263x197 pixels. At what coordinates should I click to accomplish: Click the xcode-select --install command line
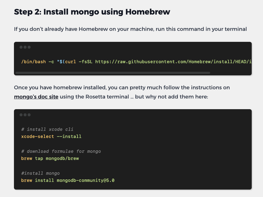51,136
